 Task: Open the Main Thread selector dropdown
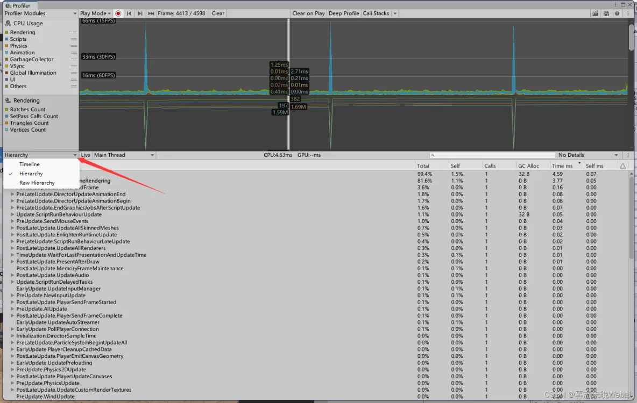pos(124,155)
